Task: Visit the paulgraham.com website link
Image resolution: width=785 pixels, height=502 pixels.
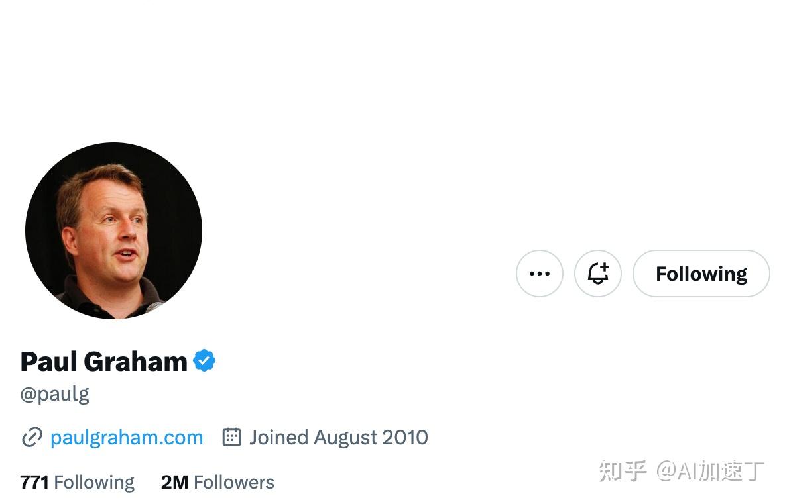Action: click(x=127, y=438)
